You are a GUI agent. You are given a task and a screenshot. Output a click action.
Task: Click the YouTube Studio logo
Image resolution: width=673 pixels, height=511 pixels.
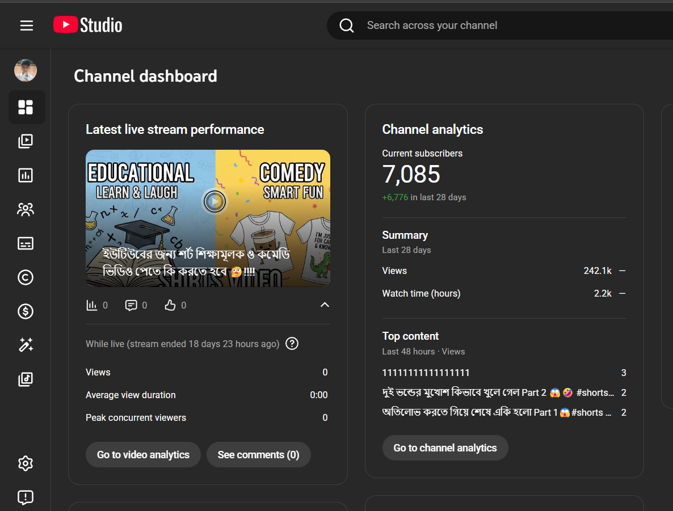tap(88, 25)
